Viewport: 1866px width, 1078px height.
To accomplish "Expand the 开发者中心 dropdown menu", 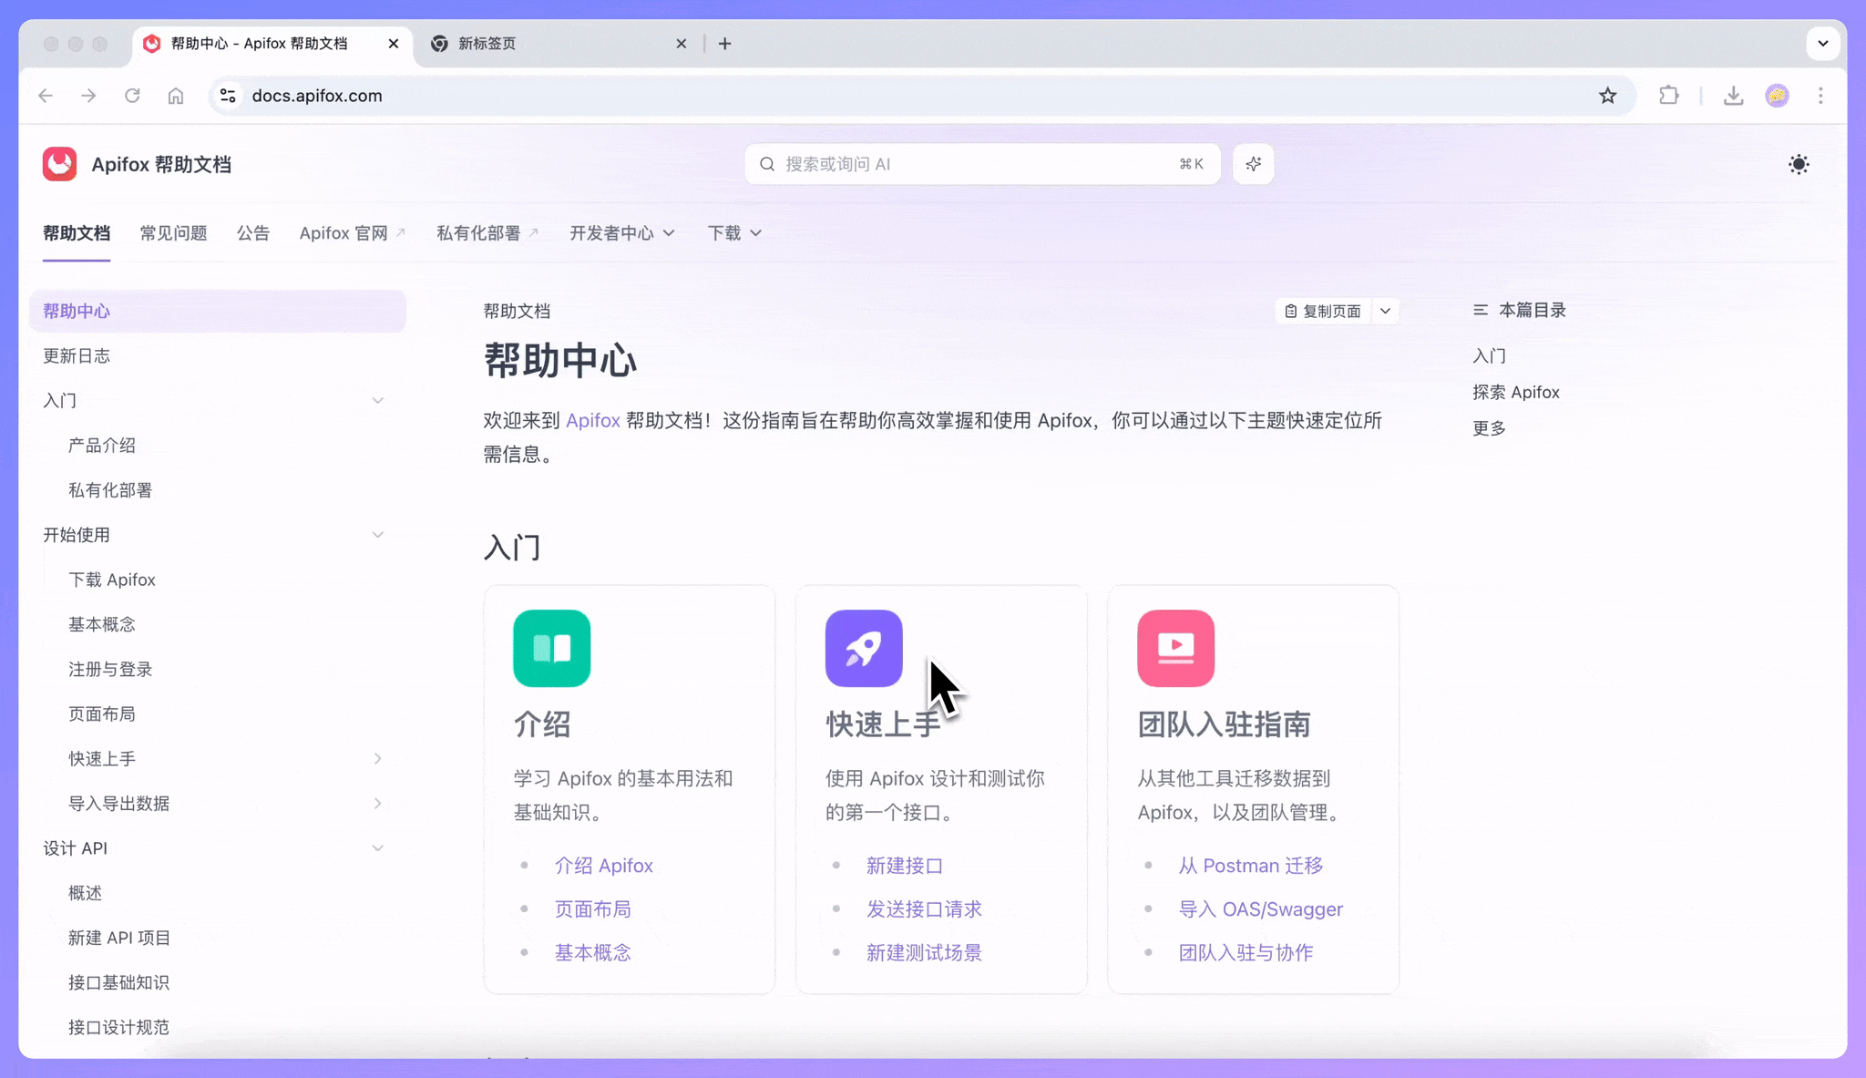I will (622, 233).
